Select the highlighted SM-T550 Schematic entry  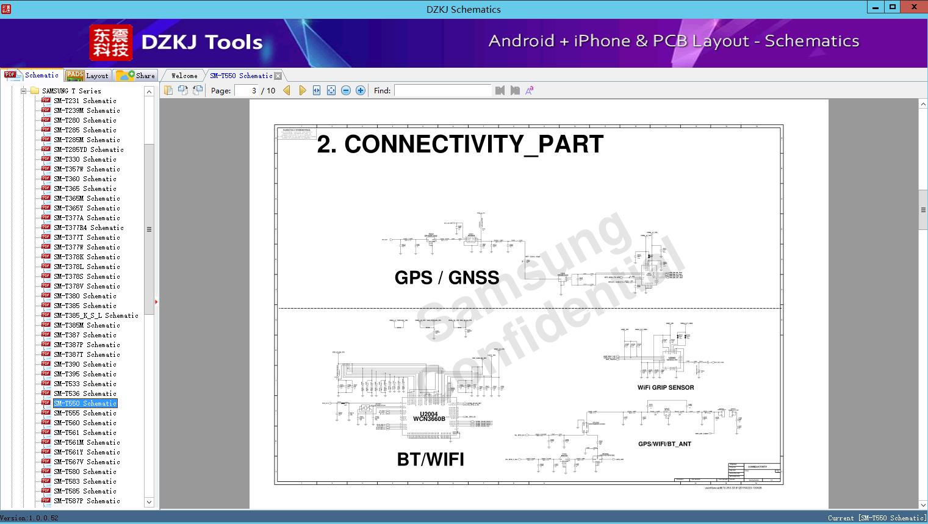[x=85, y=403]
